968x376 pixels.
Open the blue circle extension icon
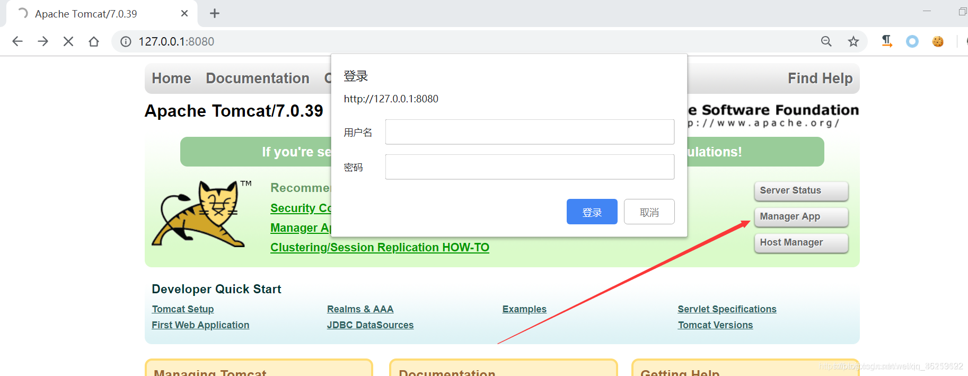[x=912, y=41]
